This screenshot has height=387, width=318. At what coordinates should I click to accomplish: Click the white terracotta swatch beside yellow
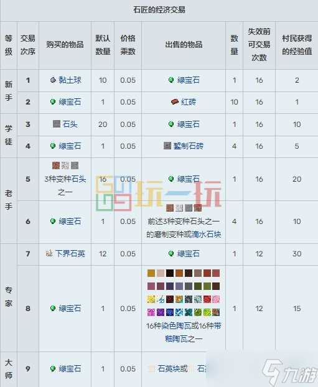click(161, 273)
